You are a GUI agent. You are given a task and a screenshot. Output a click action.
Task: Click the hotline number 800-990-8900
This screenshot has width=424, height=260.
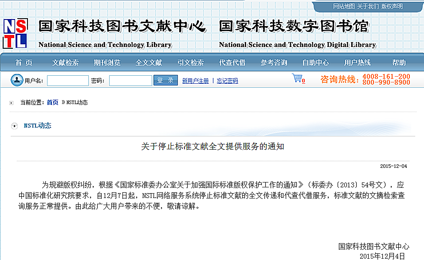coord(386,82)
